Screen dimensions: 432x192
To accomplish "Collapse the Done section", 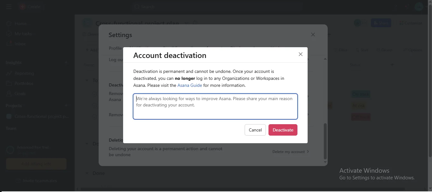I will [x=87, y=173].
